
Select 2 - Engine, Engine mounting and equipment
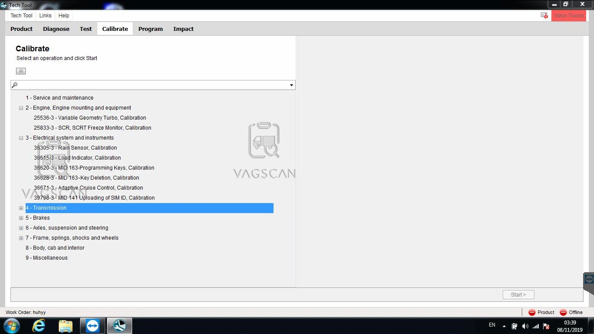[x=78, y=108]
